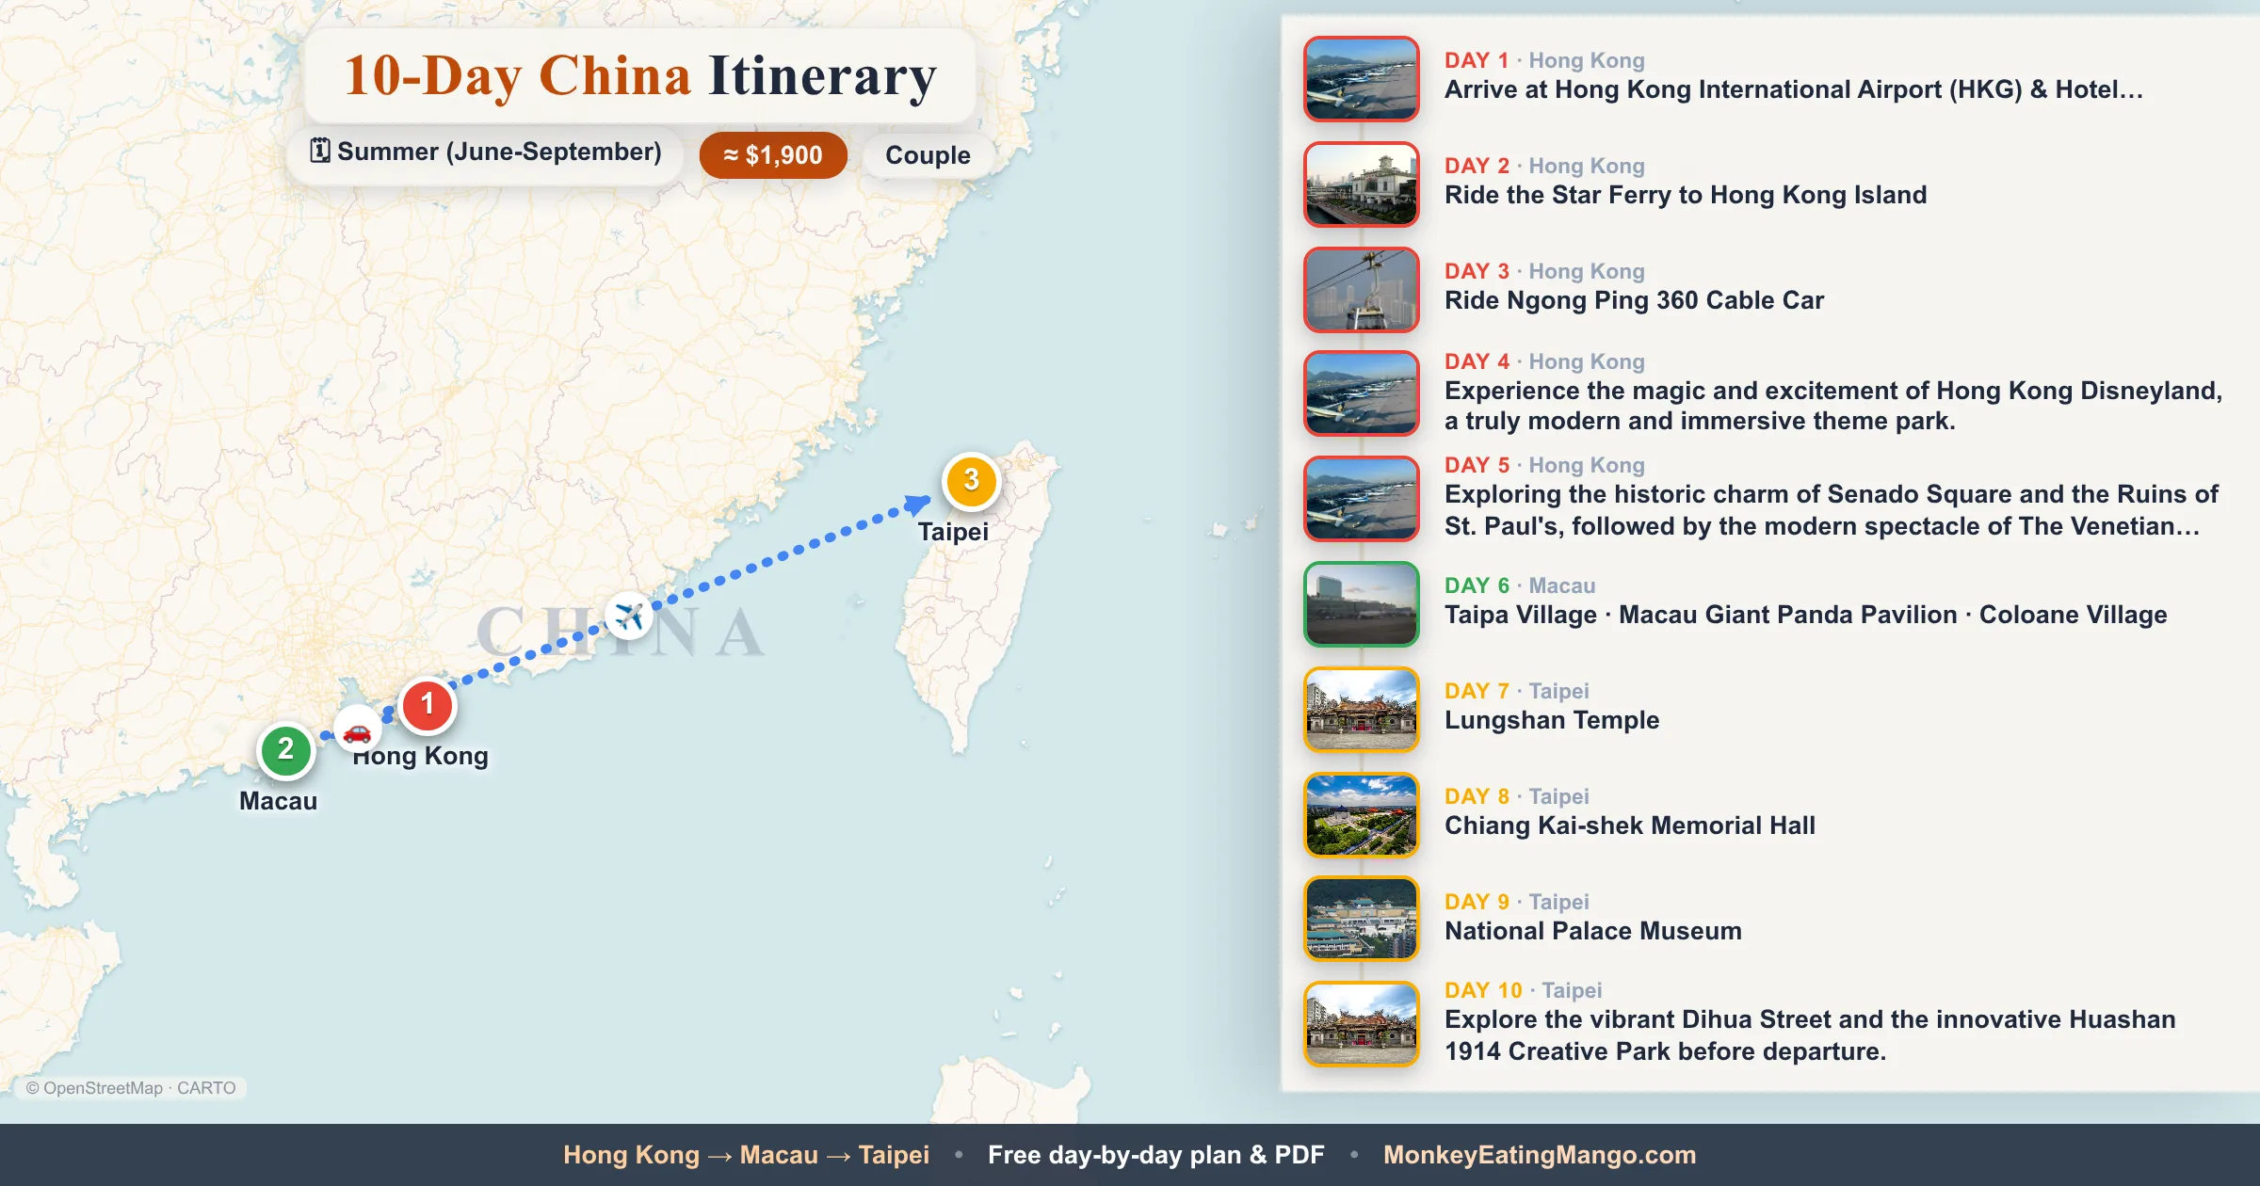Click 'Free day-by-day plan & PDF' footer text
Viewport: 2260px width, 1186px height.
[x=1155, y=1155]
